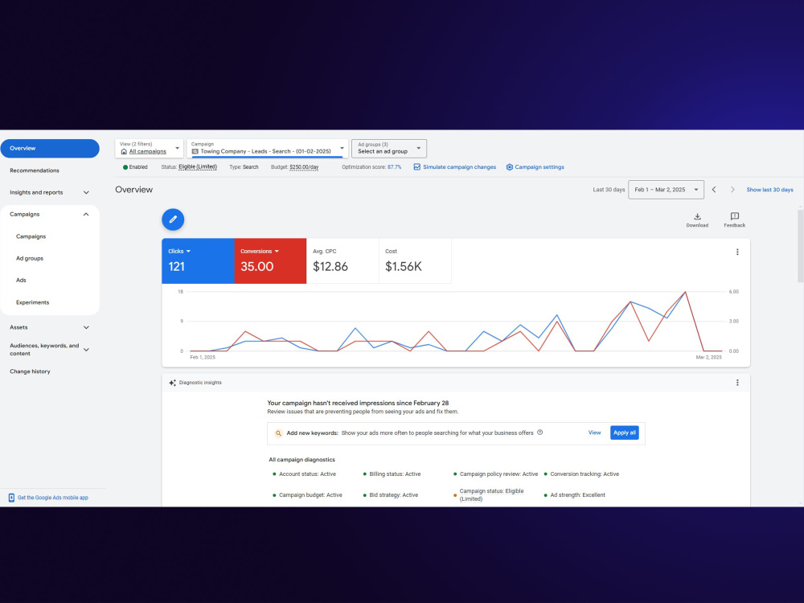
Task: Open the Campaign selector dropdown
Action: [267, 148]
